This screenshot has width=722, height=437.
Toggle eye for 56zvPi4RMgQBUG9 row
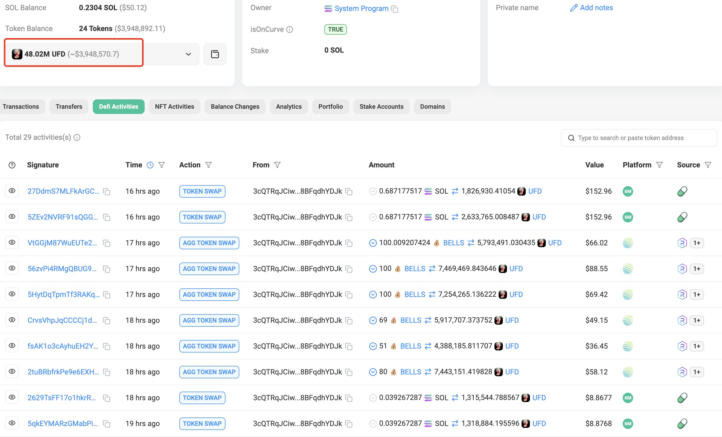[12, 268]
